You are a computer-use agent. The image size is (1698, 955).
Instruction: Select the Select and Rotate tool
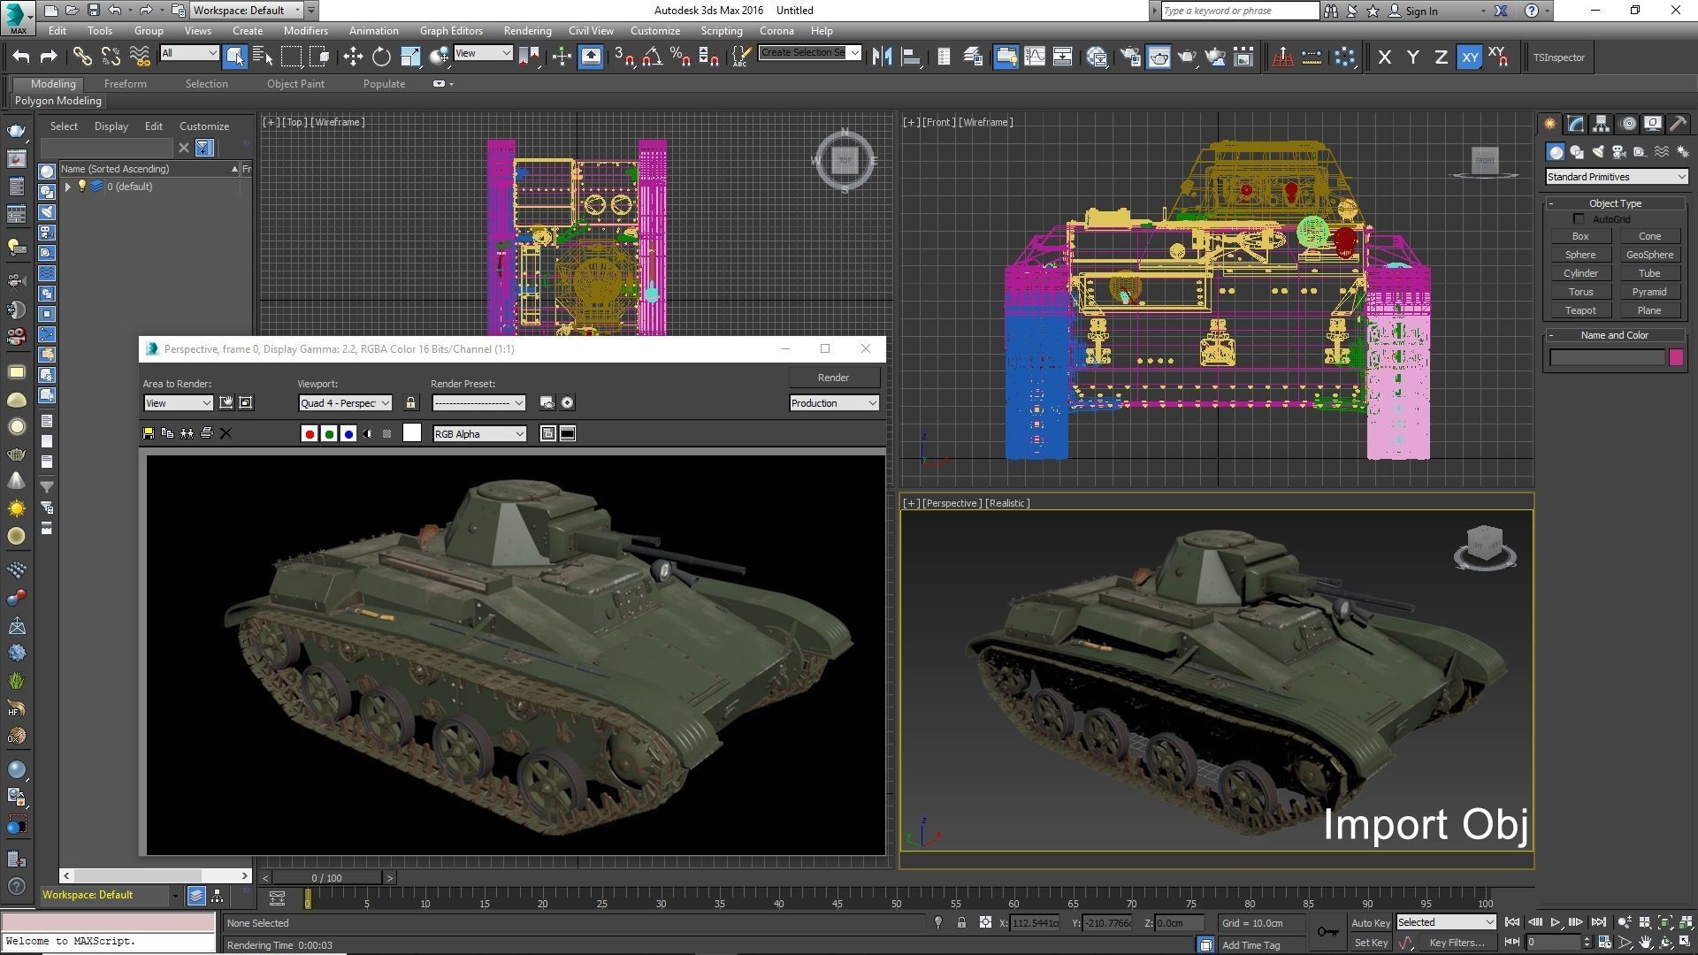click(x=381, y=57)
